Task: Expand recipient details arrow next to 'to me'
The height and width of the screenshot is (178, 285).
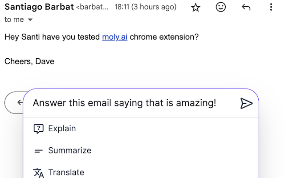Action: pos(30,20)
